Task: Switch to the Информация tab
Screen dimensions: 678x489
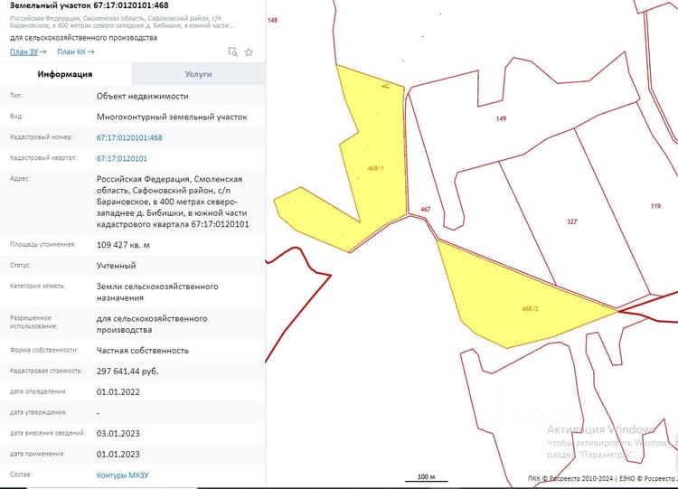Action: click(x=65, y=74)
